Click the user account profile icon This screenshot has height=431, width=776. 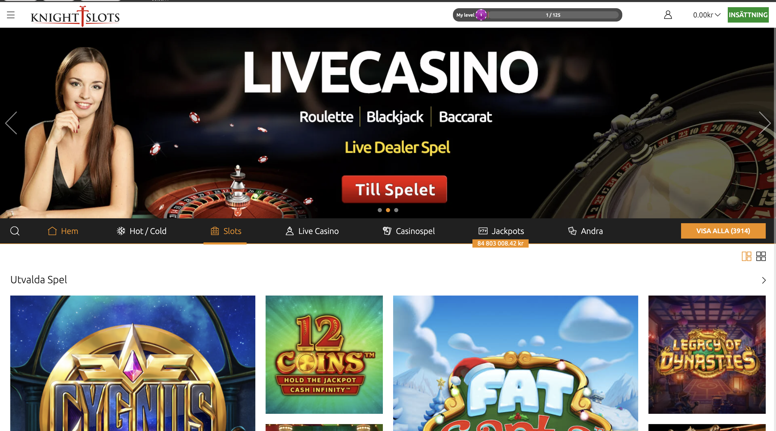tap(668, 15)
